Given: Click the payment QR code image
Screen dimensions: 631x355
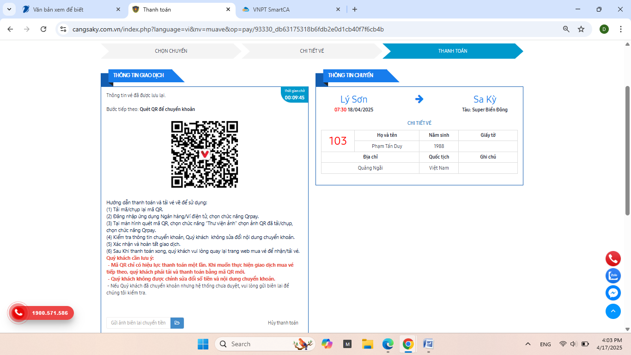Looking at the screenshot, I should click(204, 154).
